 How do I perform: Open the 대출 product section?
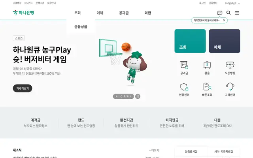217,123
